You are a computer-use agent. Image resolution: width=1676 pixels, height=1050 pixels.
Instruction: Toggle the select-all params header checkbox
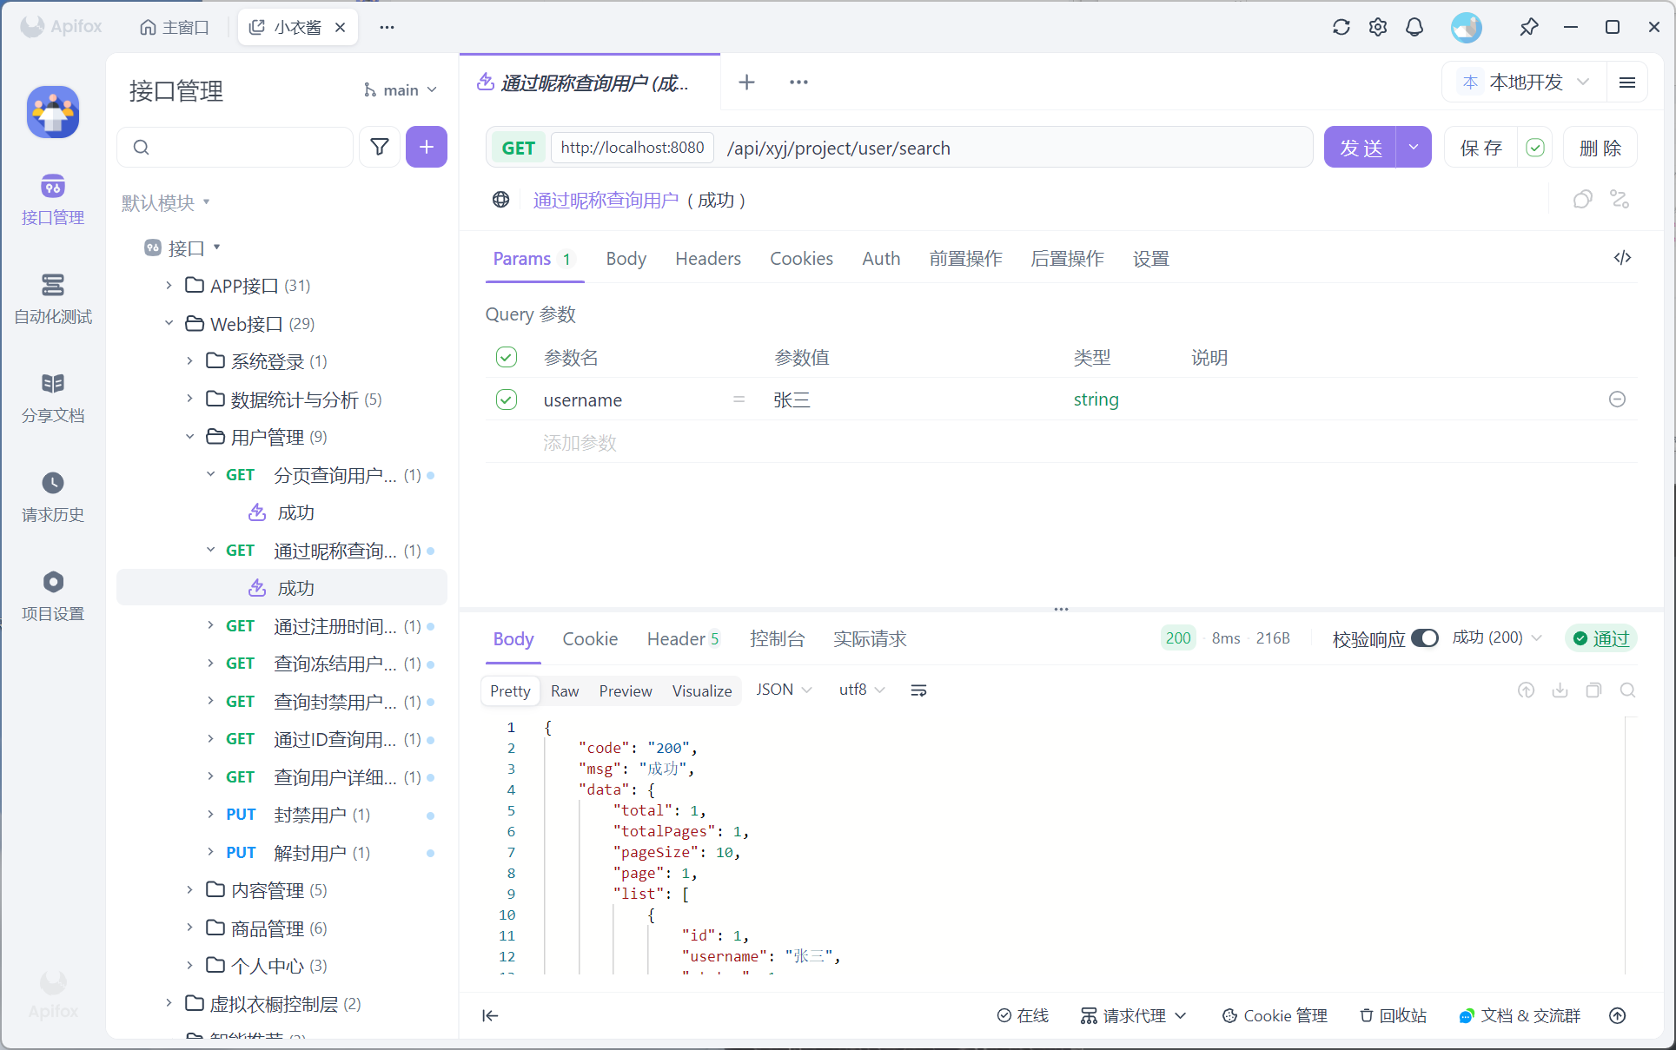tap(507, 357)
